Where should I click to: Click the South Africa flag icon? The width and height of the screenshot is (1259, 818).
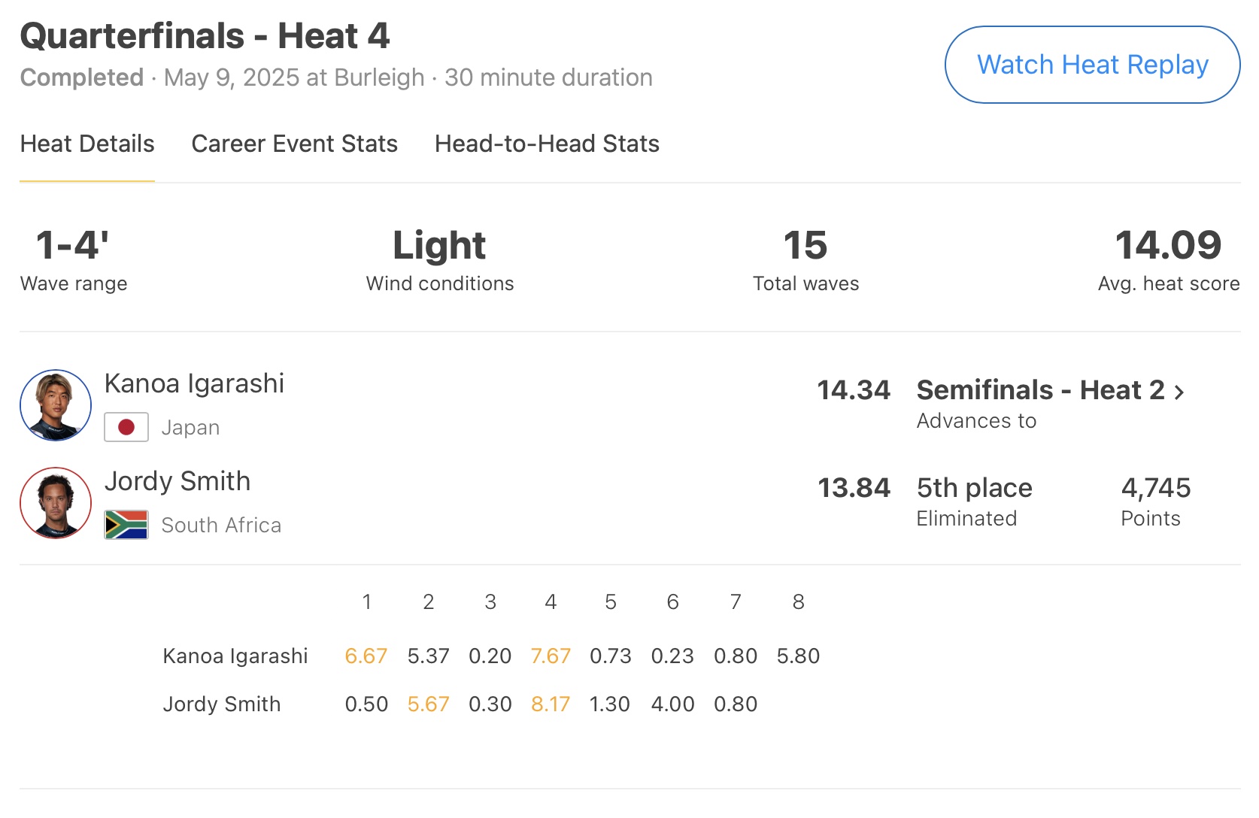pos(126,525)
